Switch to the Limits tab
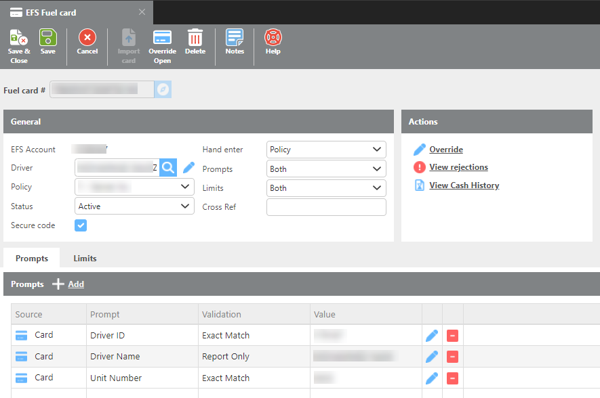 pyautogui.click(x=85, y=258)
